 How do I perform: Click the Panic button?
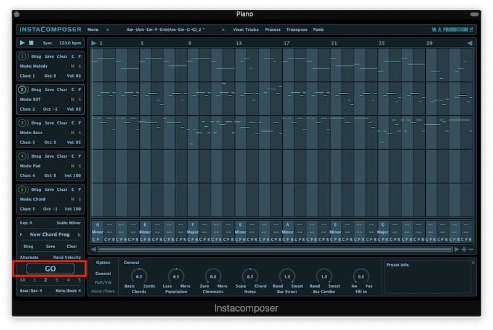(x=318, y=30)
